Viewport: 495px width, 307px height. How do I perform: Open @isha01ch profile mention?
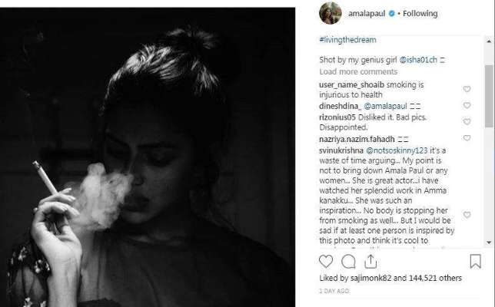[x=418, y=60]
